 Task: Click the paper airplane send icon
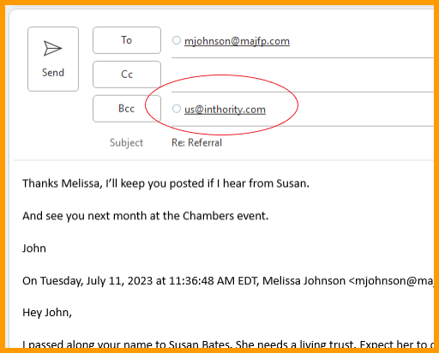click(x=53, y=48)
